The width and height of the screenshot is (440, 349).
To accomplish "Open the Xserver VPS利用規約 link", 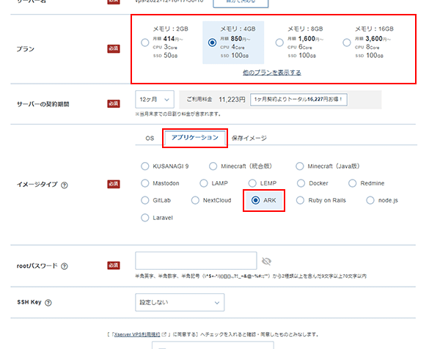I will (137, 334).
